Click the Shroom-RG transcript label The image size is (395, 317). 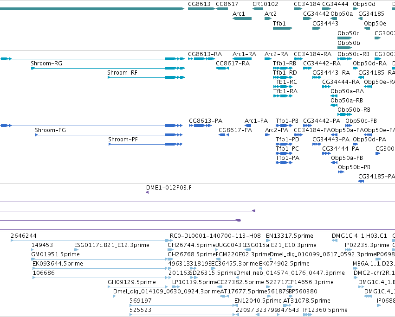pos(46,63)
